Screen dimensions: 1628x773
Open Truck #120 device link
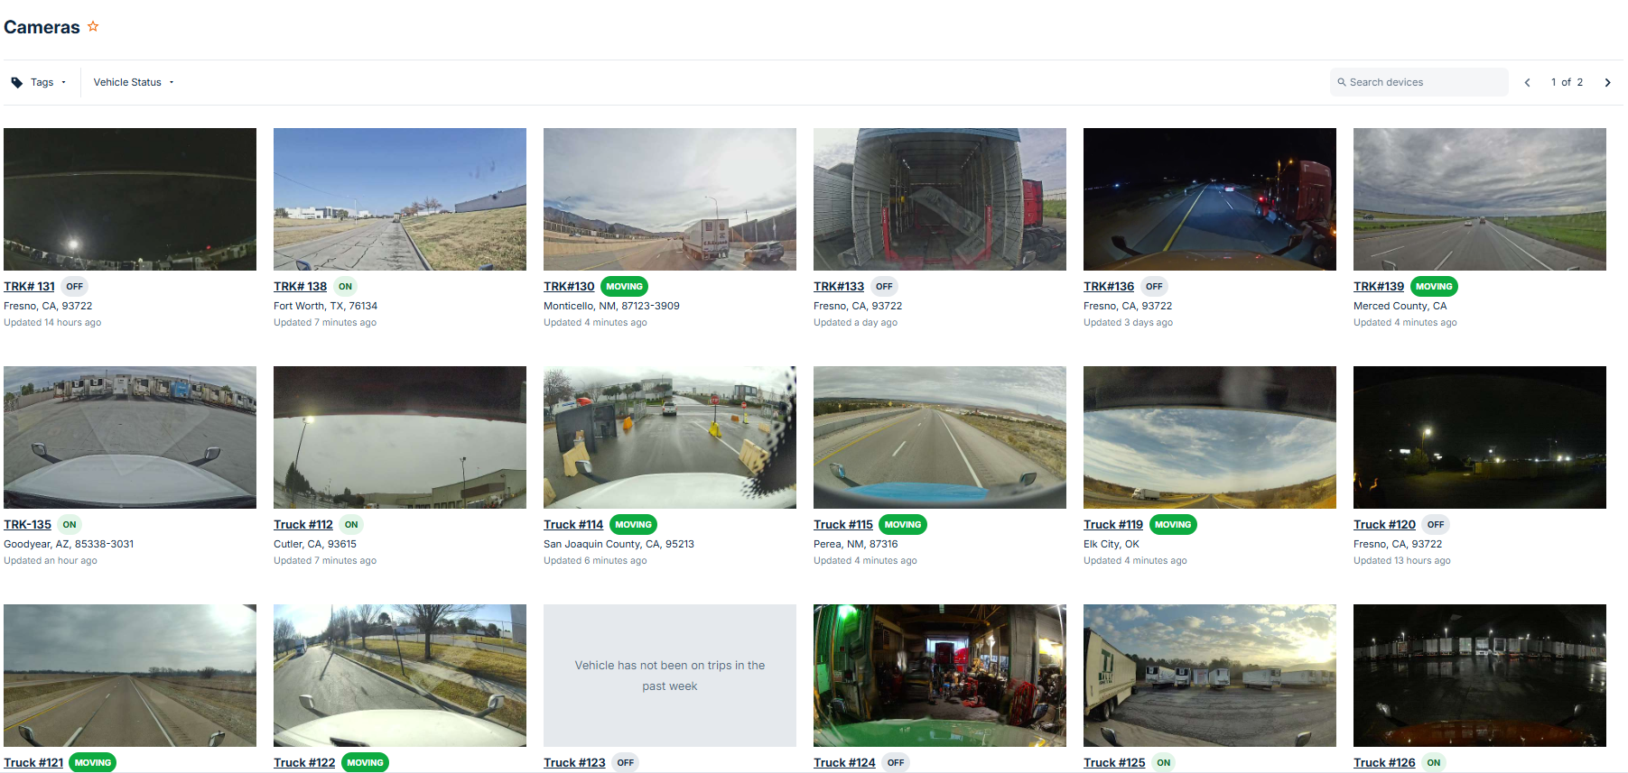pyautogui.click(x=1383, y=525)
